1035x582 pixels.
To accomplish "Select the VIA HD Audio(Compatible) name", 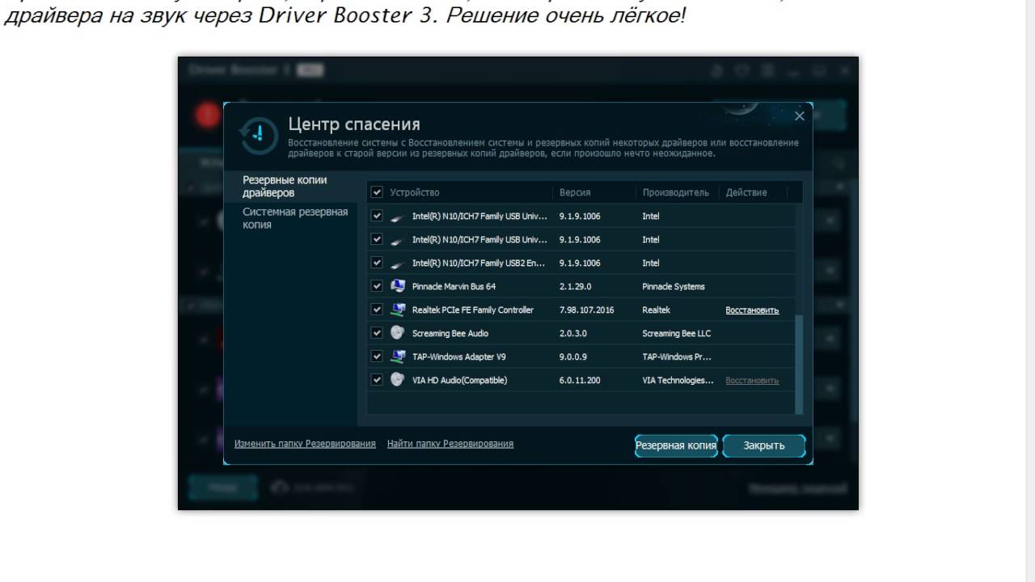I will pyautogui.click(x=459, y=380).
